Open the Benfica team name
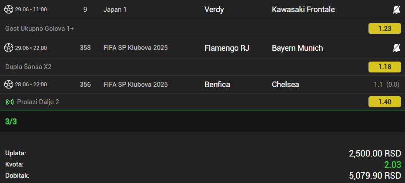The width and height of the screenshot is (405, 183). 217,85
